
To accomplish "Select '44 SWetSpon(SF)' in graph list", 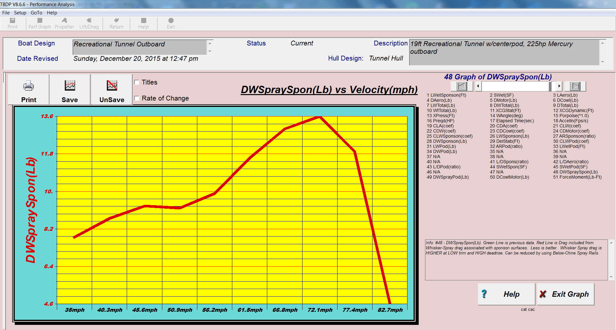I will (508, 167).
